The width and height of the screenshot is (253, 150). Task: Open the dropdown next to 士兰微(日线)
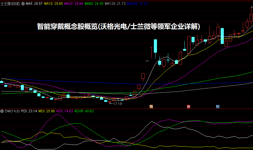pyautogui.click(x=23, y=4)
